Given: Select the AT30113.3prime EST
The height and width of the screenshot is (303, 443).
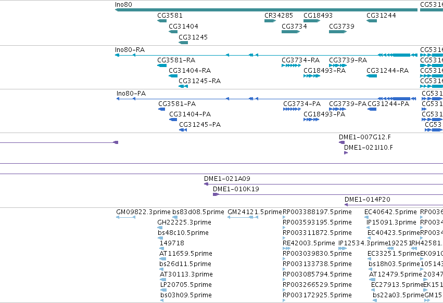Looking at the screenshot, I should tap(163, 280).
